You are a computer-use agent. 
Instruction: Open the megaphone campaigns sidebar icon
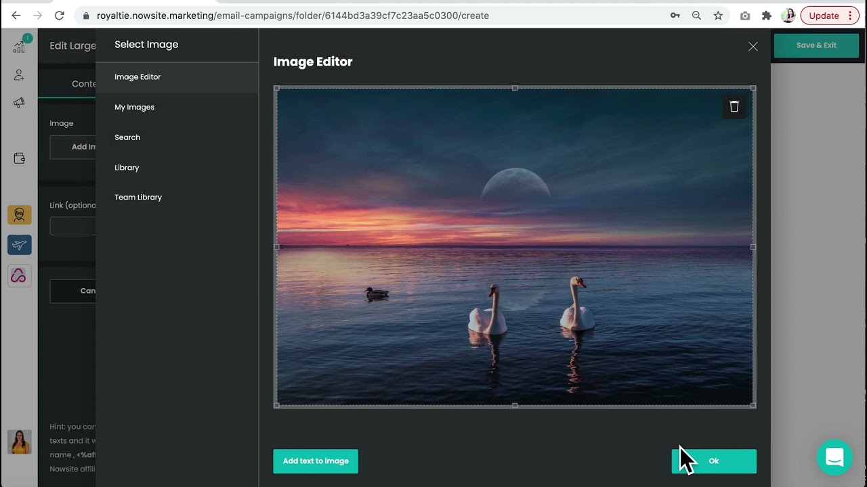[19, 103]
